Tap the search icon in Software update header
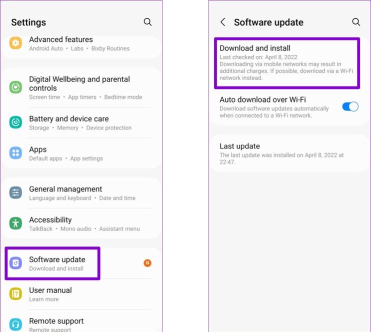This screenshot has height=332, width=371. tap(356, 22)
